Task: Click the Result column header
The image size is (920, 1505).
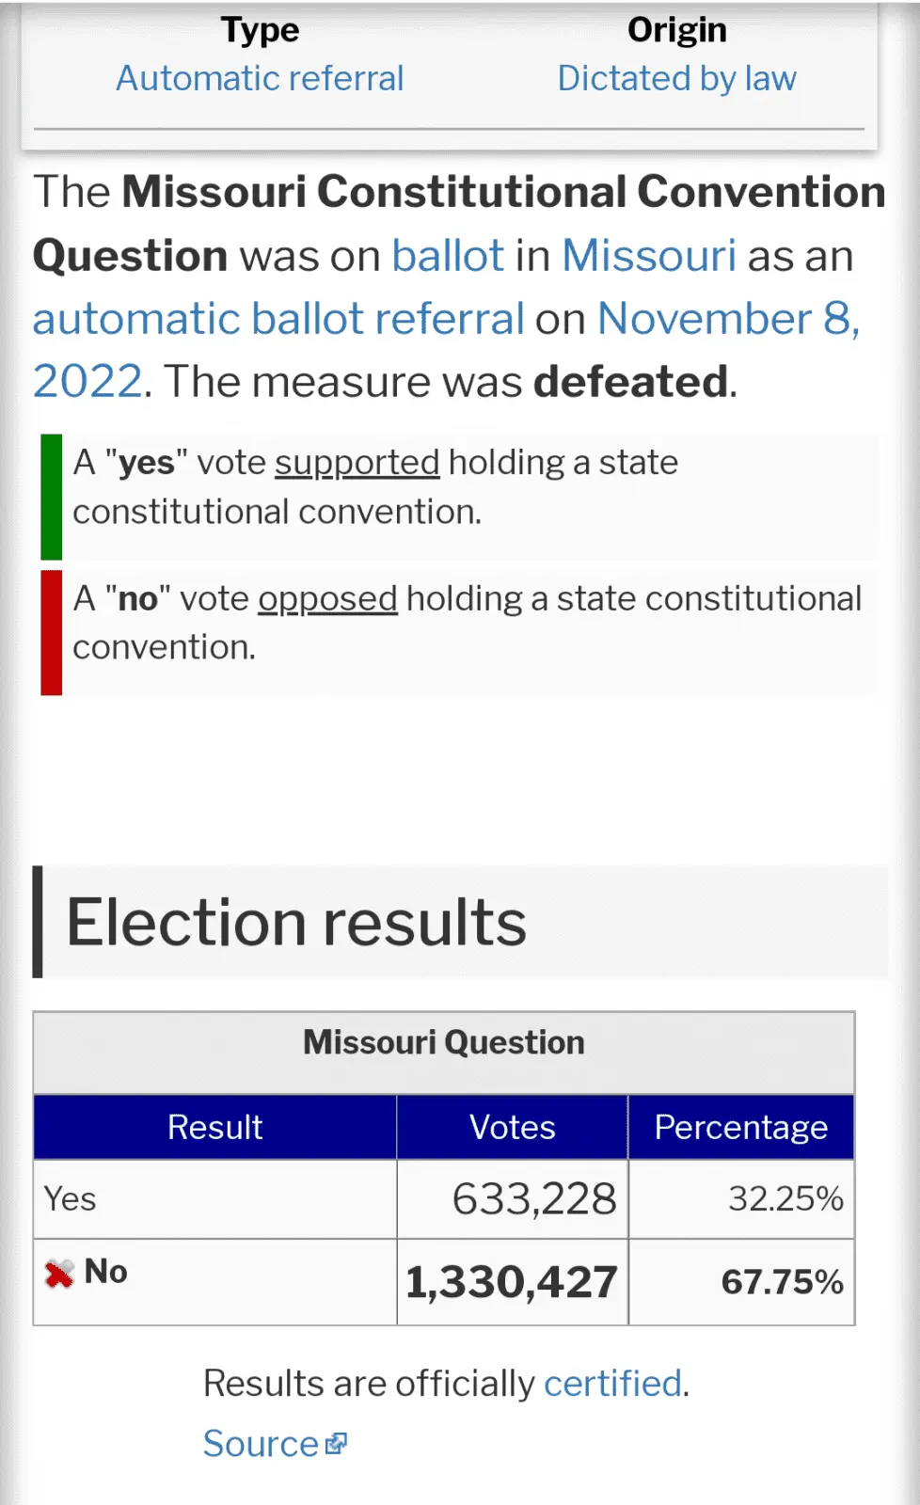Action: [214, 1127]
